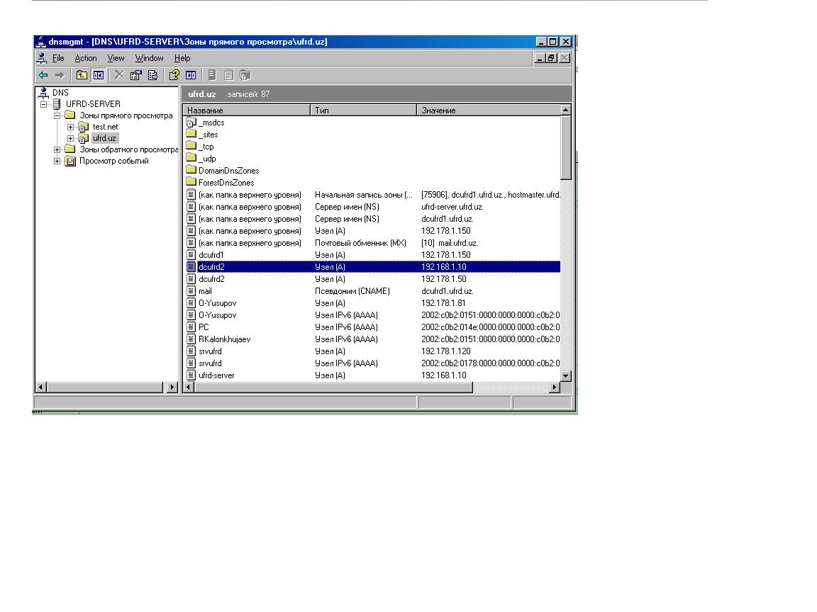Click the tree pane left scroll arrow
Viewport: 817px width, 612px height.
(x=41, y=387)
